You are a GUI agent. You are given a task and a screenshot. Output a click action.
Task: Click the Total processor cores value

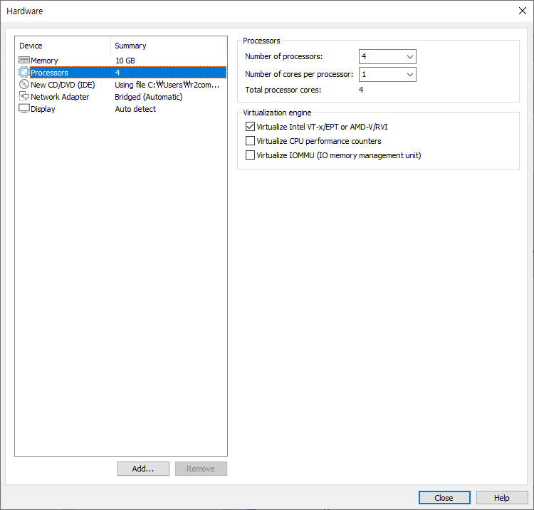point(361,90)
